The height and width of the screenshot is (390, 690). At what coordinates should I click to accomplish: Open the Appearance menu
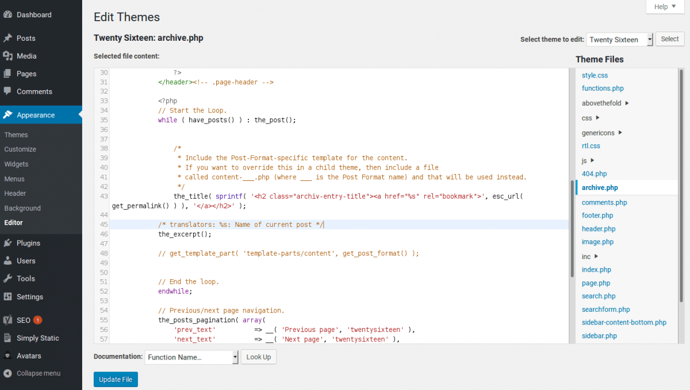[x=41, y=115]
